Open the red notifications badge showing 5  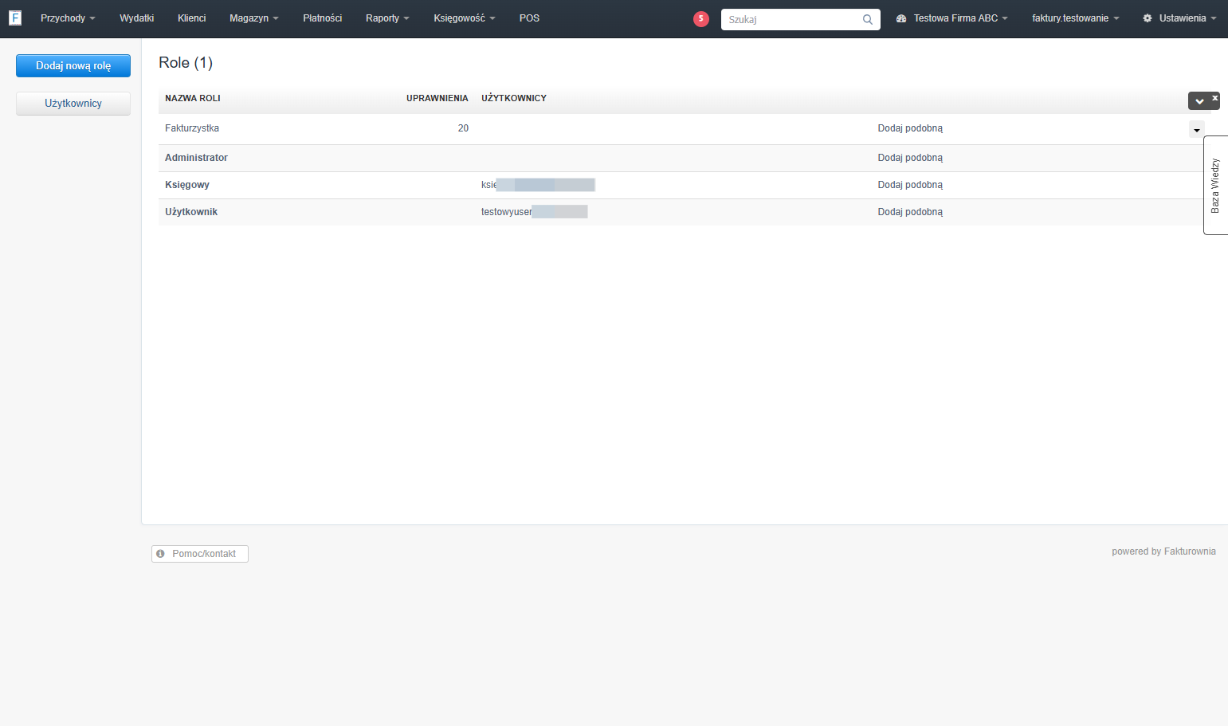(701, 19)
